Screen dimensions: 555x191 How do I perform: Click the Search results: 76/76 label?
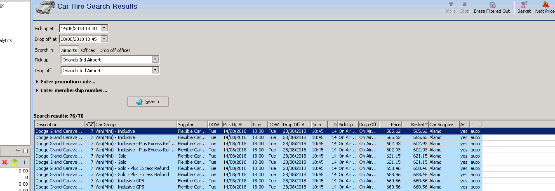tap(58, 116)
